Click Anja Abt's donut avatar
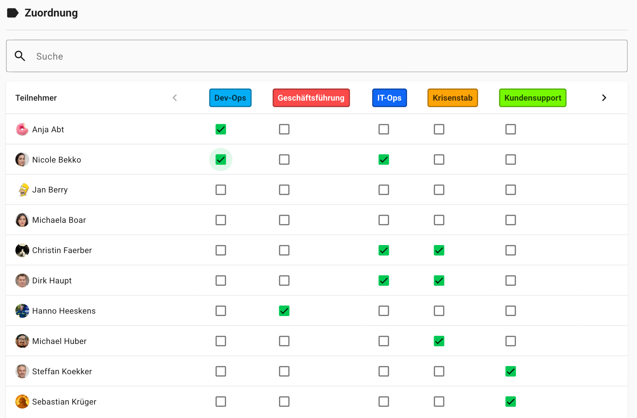Screen dimensions: 637x418 tap(22, 129)
